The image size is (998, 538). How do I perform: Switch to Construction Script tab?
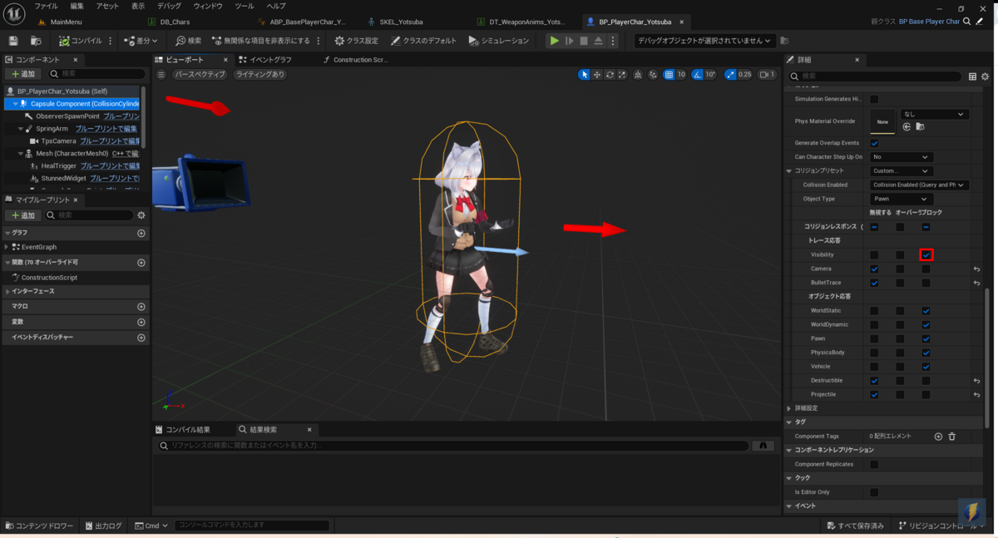(355, 60)
